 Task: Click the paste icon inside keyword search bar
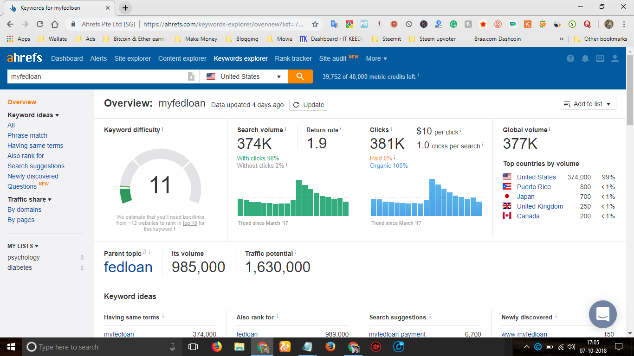[191, 76]
